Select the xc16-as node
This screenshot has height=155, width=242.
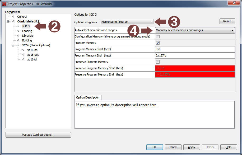point(32,50)
